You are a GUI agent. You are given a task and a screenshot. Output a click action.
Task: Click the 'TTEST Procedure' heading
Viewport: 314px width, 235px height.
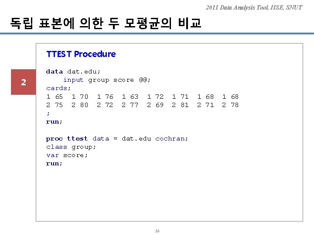pos(81,54)
